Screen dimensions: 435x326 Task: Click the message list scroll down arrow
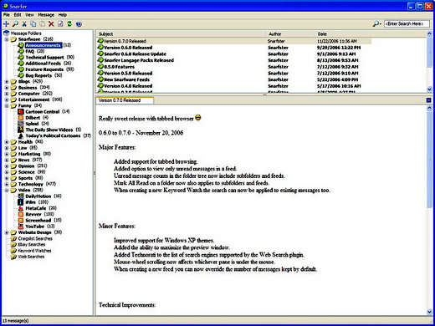429,89
